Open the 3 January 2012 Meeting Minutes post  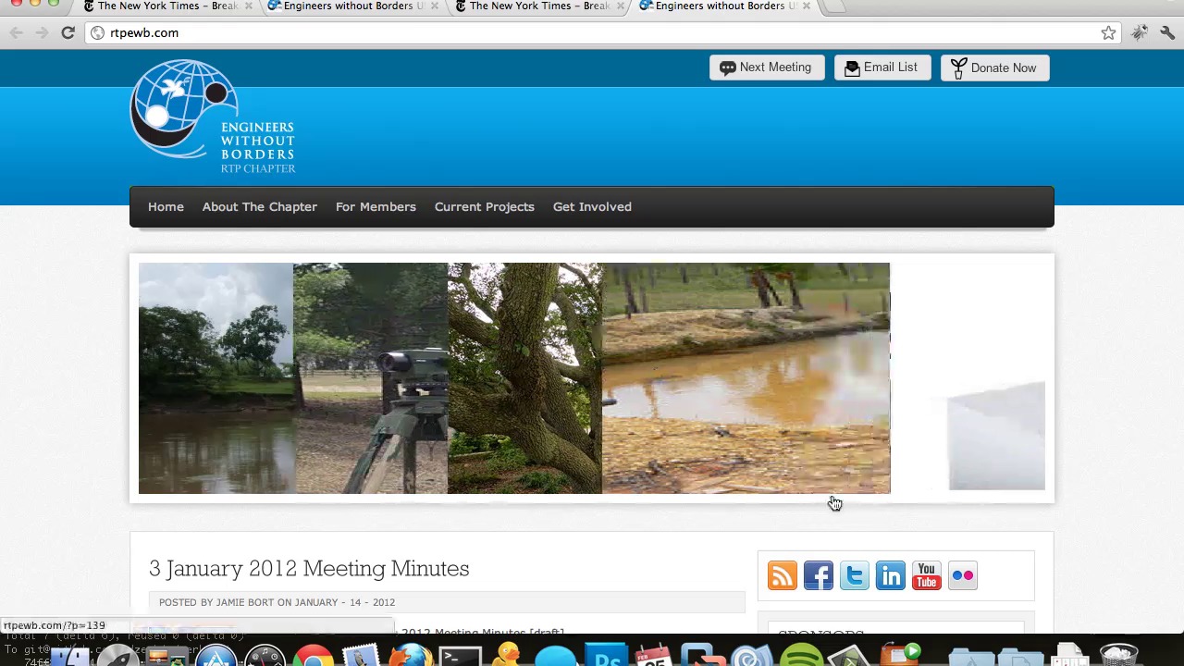[x=309, y=568]
